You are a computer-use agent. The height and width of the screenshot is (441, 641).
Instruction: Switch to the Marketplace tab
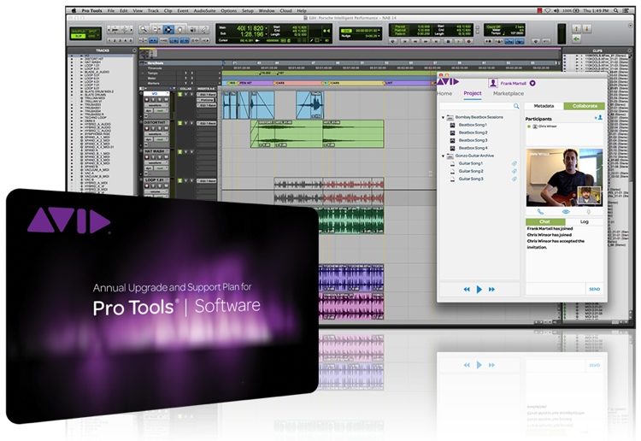(x=509, y=94)
